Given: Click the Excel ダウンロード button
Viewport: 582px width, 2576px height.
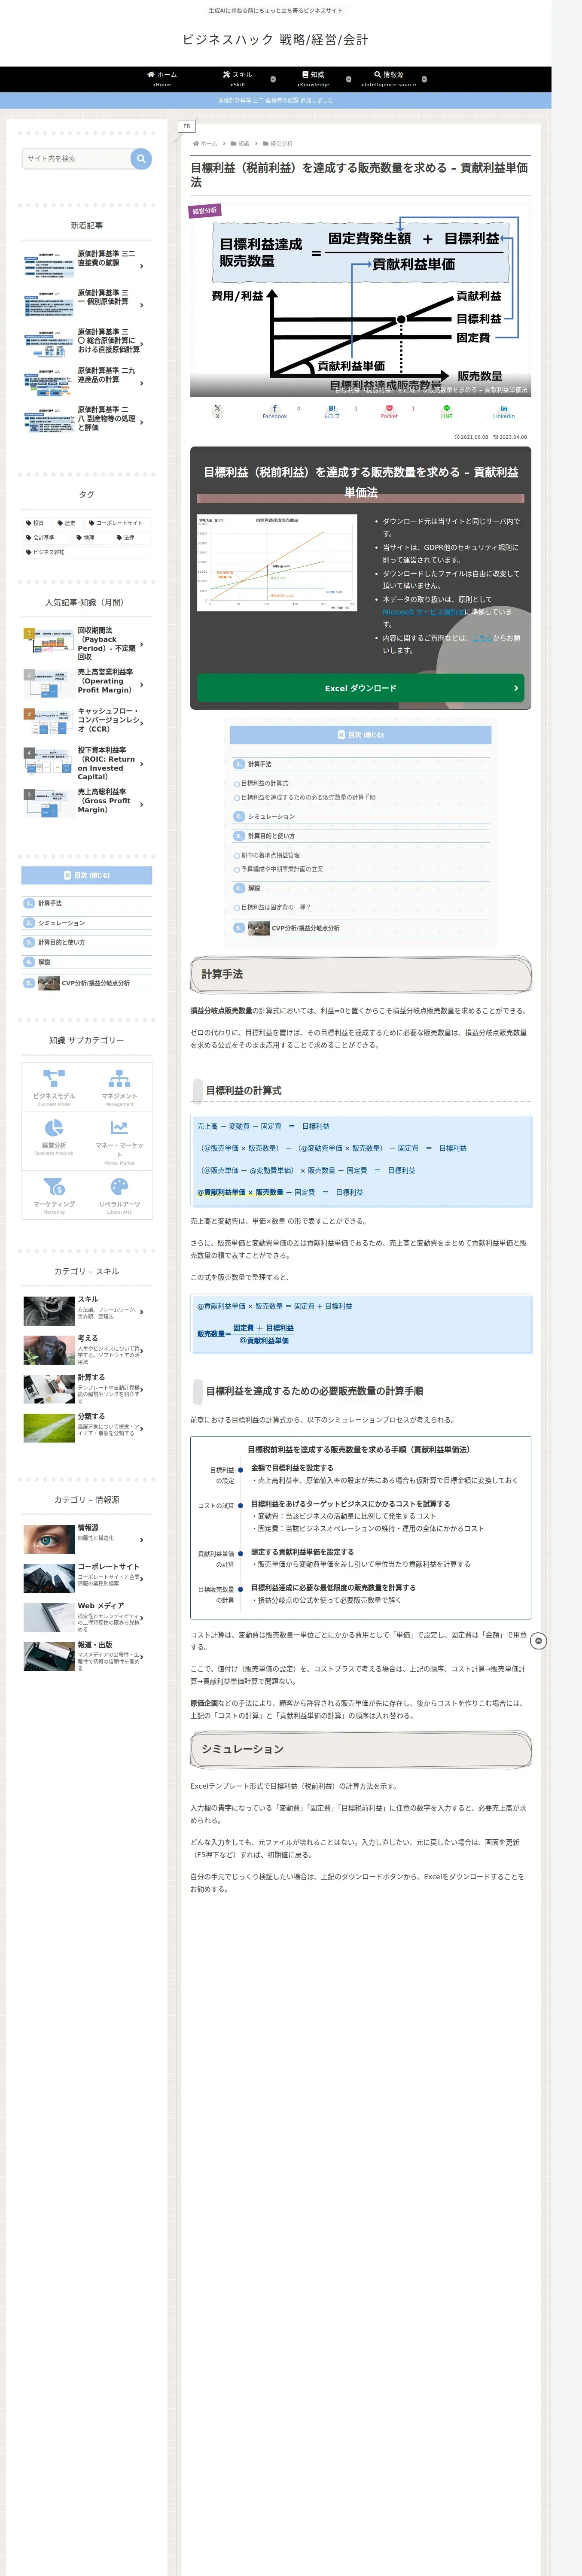Looking at the screenshot, I should (x=360, y=688).
